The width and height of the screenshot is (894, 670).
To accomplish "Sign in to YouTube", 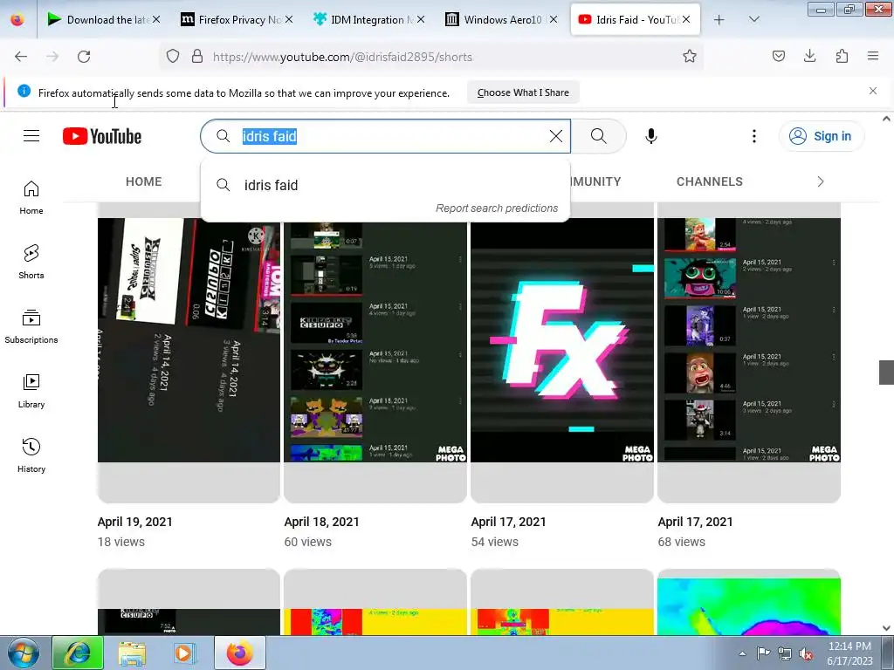I will 821,135.
